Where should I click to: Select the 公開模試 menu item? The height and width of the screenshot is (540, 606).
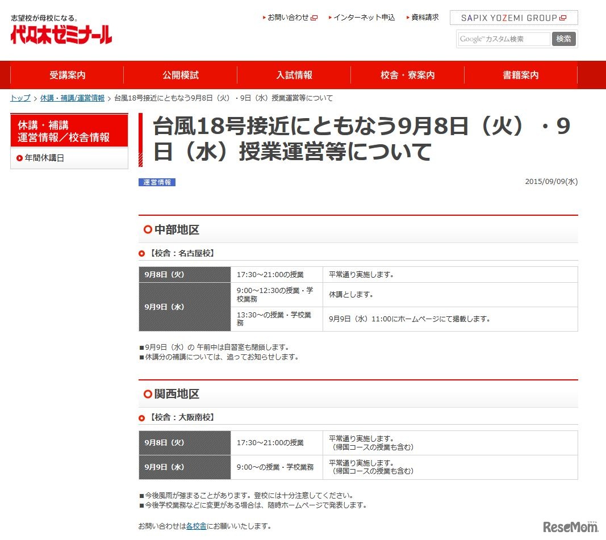[x=181, y=74]
